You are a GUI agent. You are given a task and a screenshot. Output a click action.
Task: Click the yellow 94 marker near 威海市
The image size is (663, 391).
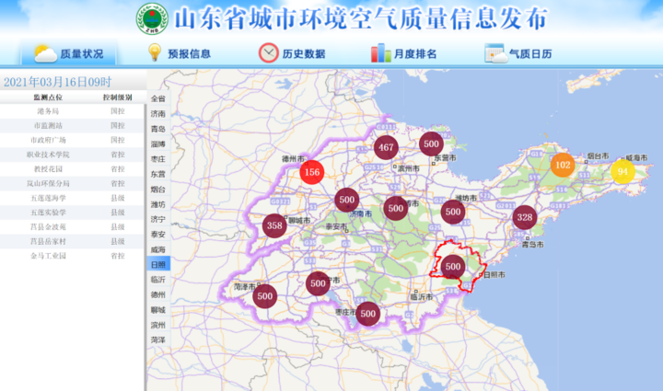tap(622, 171)
